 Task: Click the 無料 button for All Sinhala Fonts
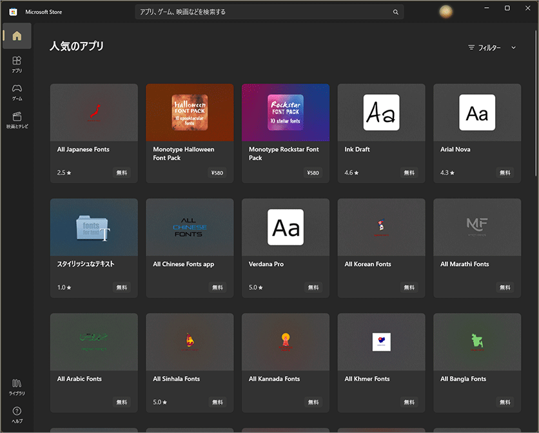click(x=217, y=402)
